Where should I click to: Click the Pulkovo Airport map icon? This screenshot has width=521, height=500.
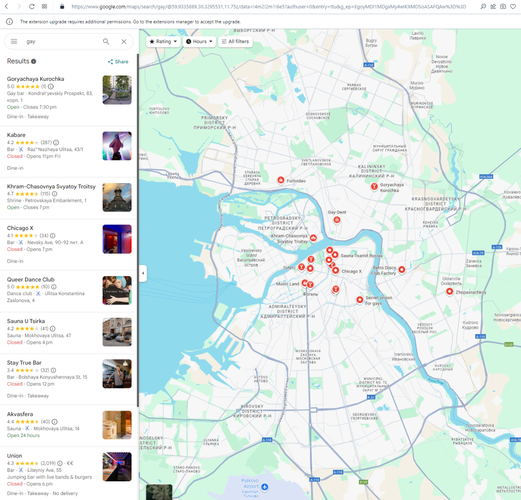coord(264,487)
